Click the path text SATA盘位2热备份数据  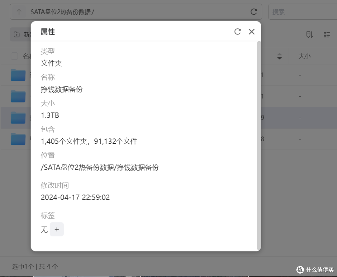(61, 12)
